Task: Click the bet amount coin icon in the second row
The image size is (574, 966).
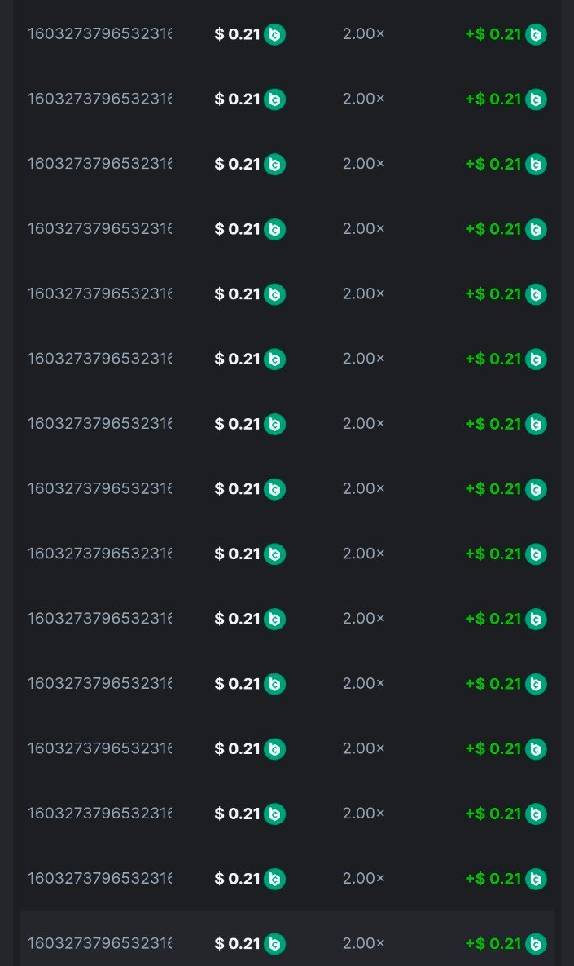Action: pos(274,99)
